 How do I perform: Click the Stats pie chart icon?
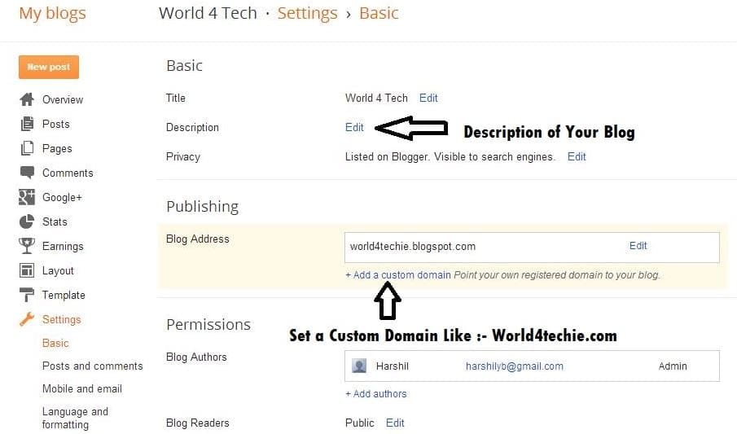point(27,221)
